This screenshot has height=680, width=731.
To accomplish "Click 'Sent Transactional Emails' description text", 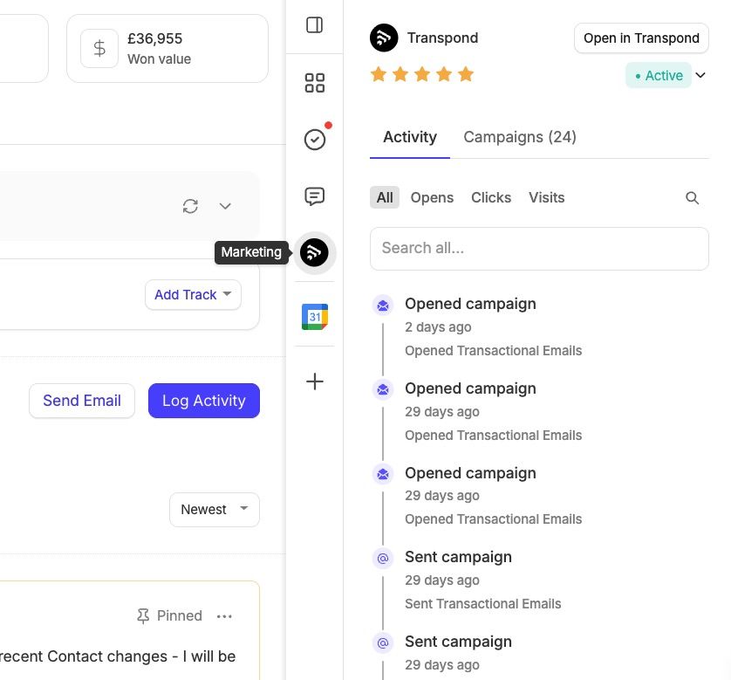I will pyautogui.click(x=482, y=604).
